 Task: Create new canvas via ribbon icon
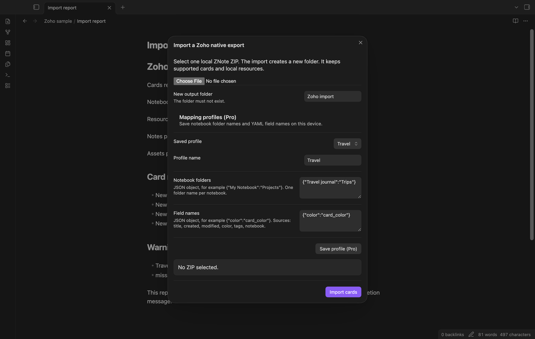8,43
